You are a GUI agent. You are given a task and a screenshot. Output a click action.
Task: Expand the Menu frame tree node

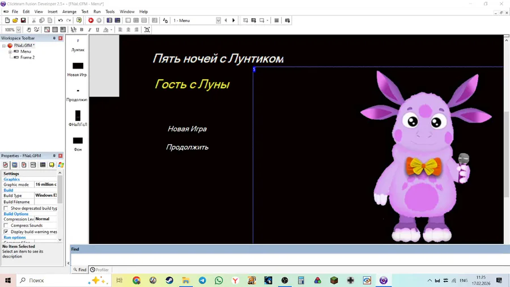10,52
